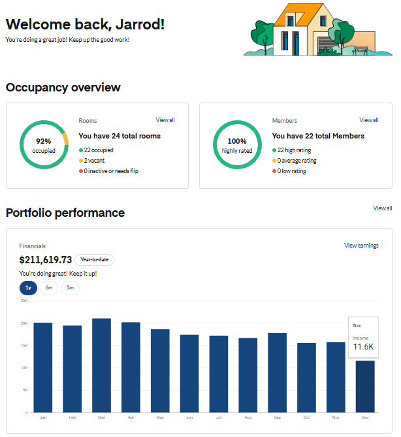Open View all for Members

368,120
